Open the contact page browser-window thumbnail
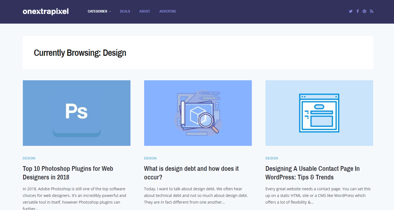Screen dimensions: 394x210 [319, 113]
